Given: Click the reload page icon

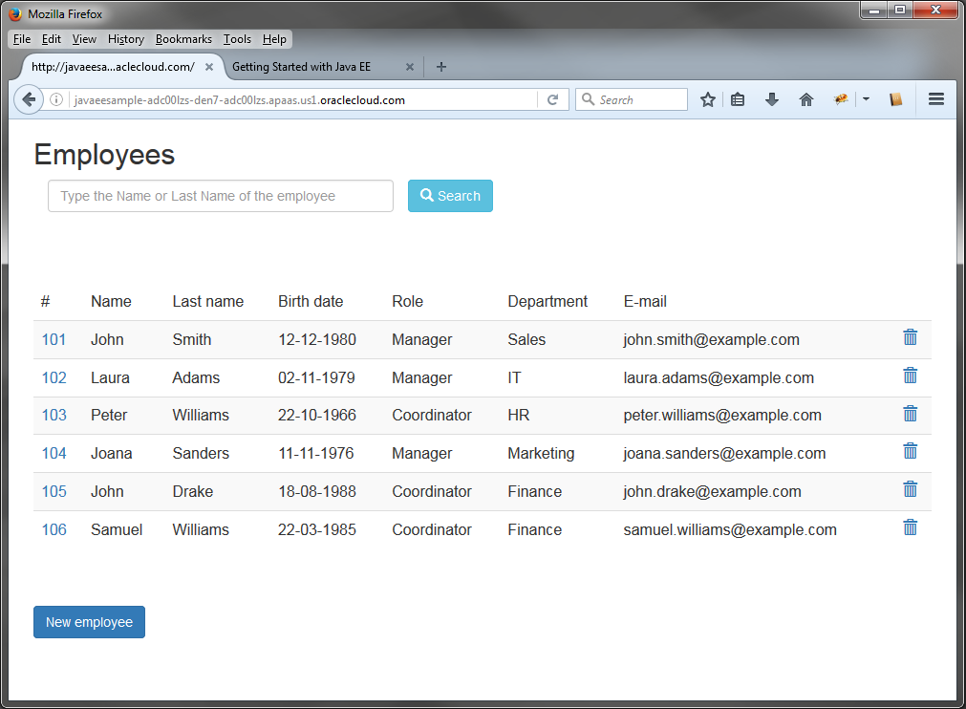Looking at the screenshot, I should point(553,98).
